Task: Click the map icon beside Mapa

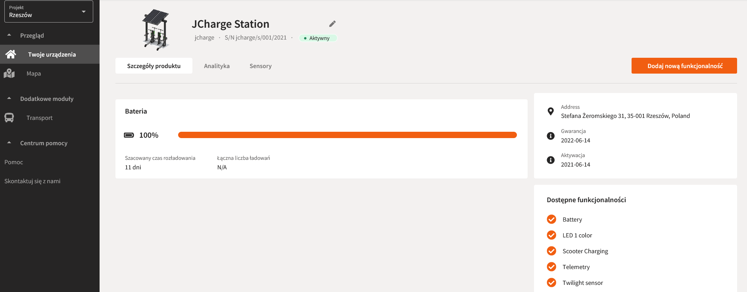Action: pos(9,73)
